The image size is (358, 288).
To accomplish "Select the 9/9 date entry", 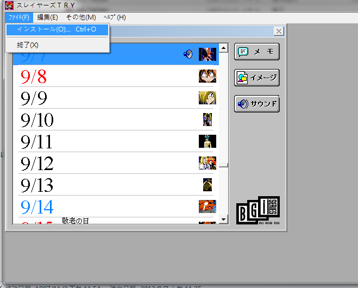I will (x=34, y=98).
